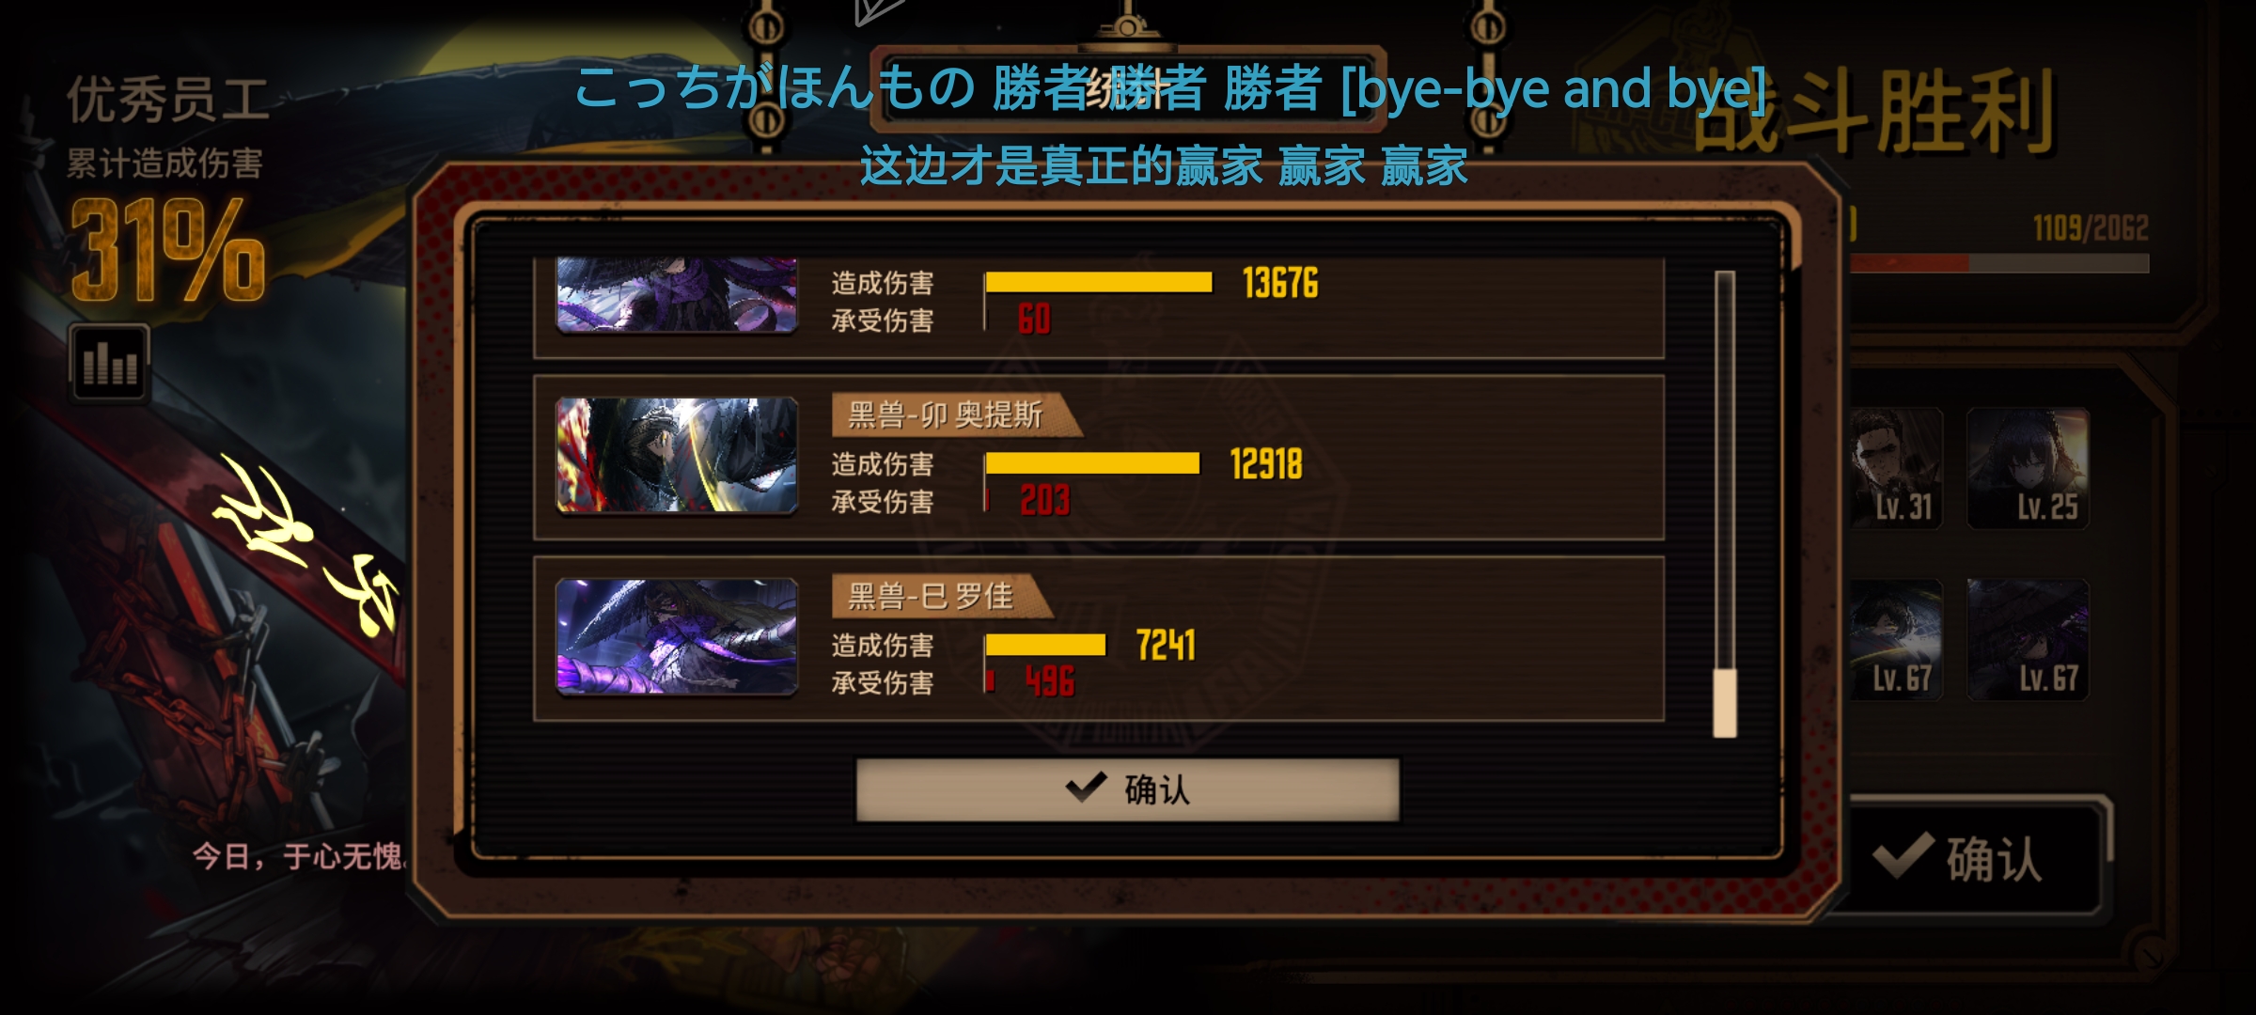Click the 31% cumulative damage figure
This screenshot has width=2256, height=1015.
pyautogui.click(x=167, y=250)
